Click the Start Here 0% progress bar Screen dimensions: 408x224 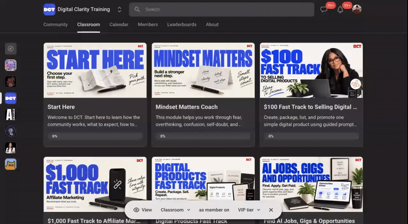95,136
